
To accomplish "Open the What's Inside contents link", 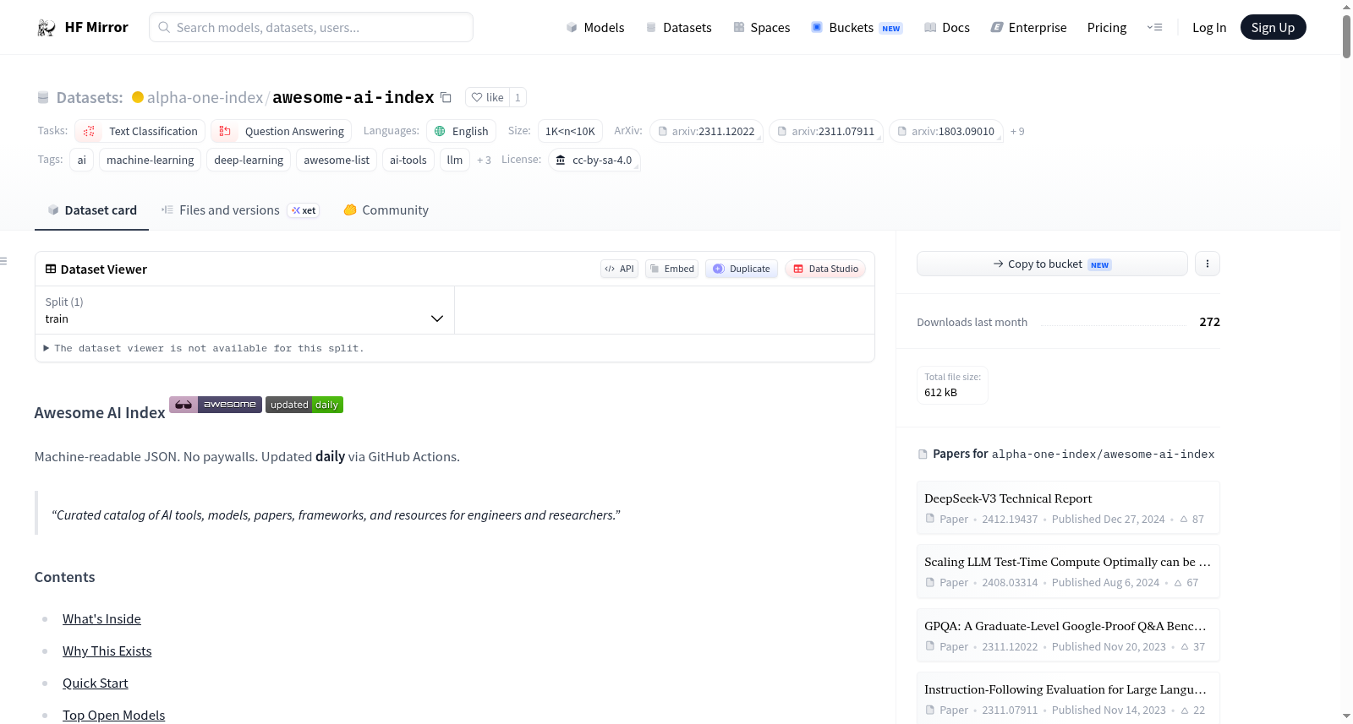I will coord(101,619).
